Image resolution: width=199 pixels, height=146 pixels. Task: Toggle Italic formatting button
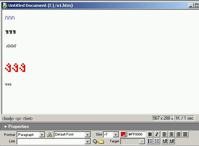point(157,134)
